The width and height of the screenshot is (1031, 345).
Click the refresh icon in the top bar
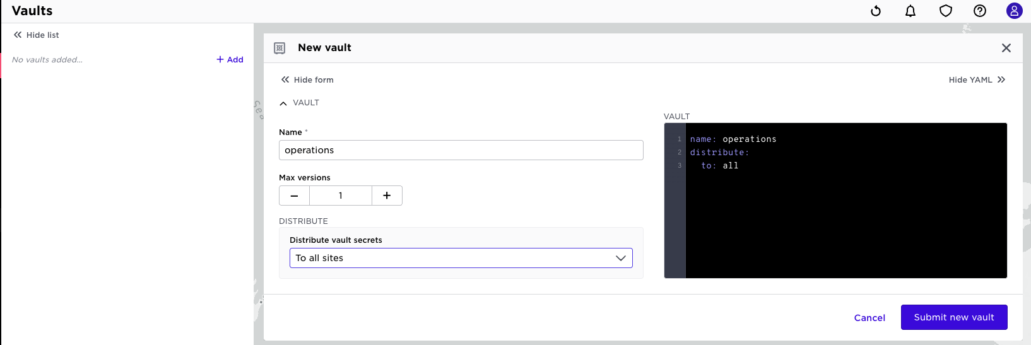click(x=876, y=11)
